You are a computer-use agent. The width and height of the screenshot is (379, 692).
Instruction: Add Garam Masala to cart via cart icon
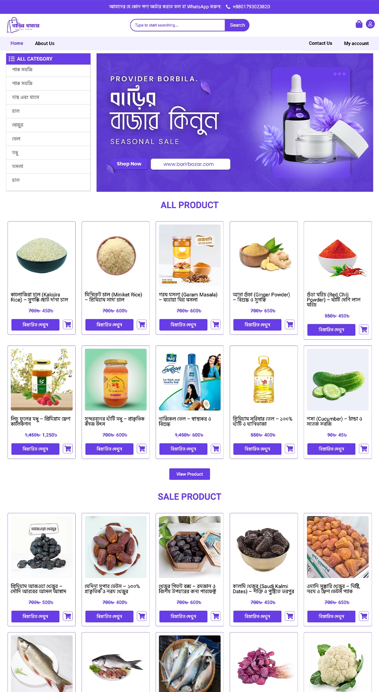tap(216, 324)
